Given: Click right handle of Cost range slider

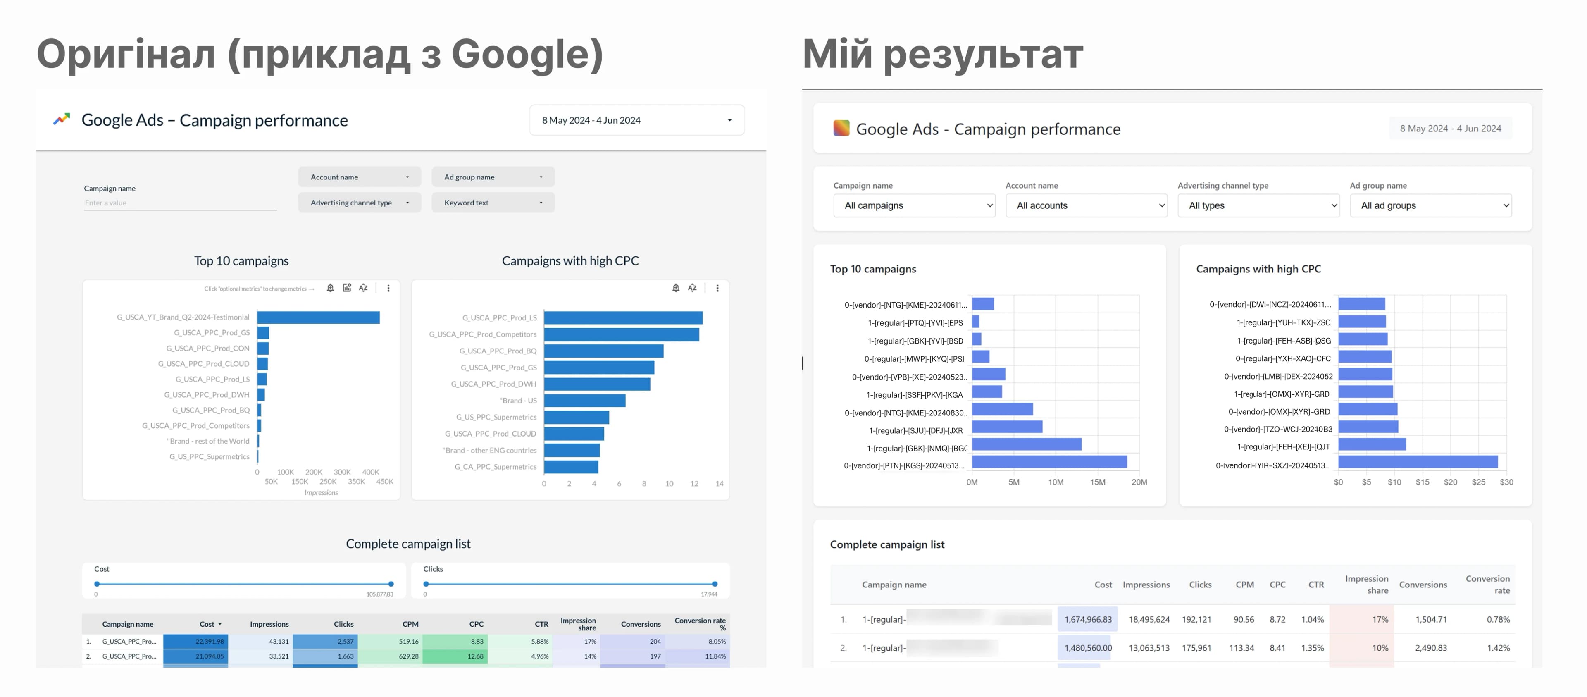Looking at the screenshot, I should (x=391, y=584).
